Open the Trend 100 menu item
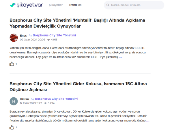The image size is (185, 137). tap(75, 5)
